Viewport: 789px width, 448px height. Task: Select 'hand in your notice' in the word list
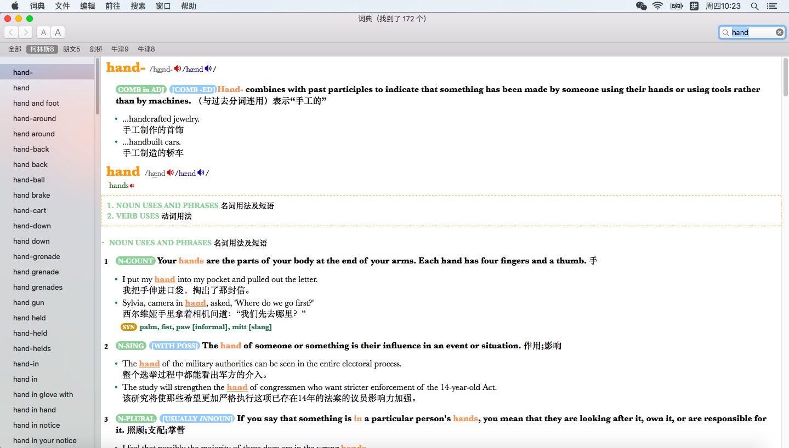(x=45, y=440)
